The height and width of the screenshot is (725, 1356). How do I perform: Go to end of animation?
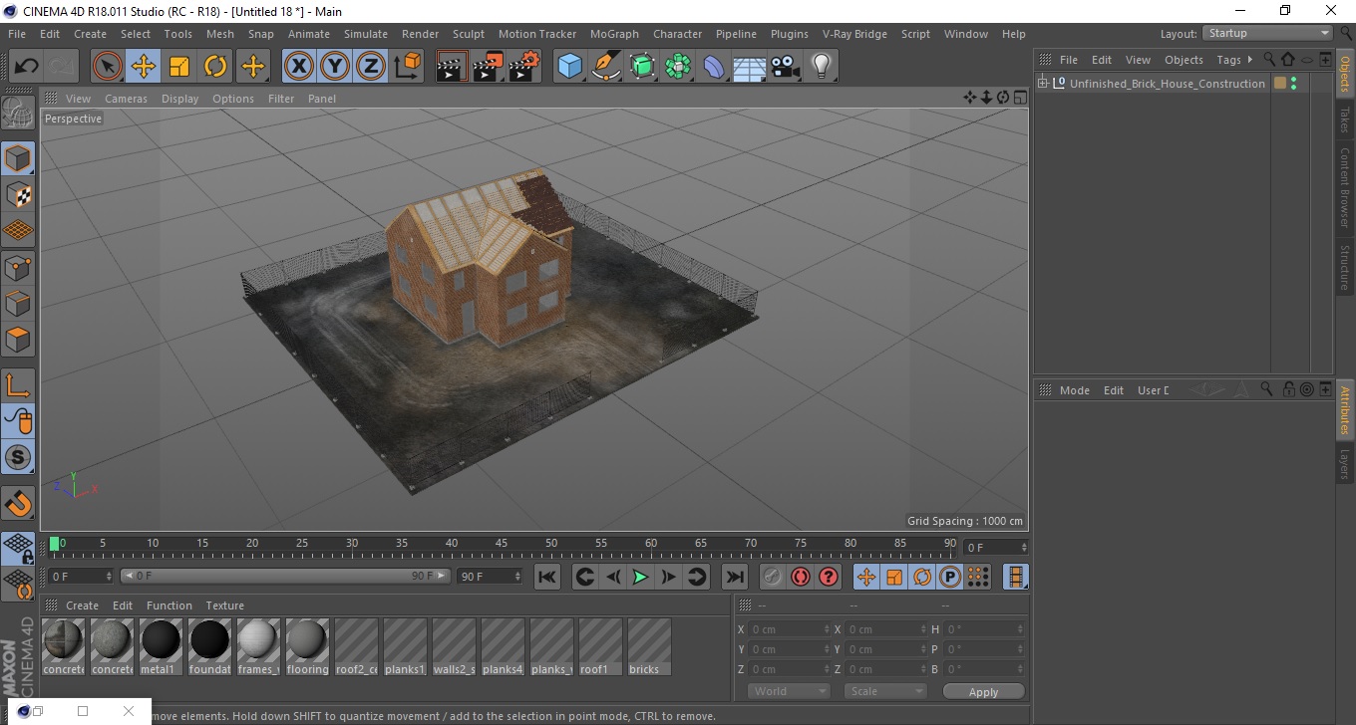pyautogui.click(x=735, y=577)
